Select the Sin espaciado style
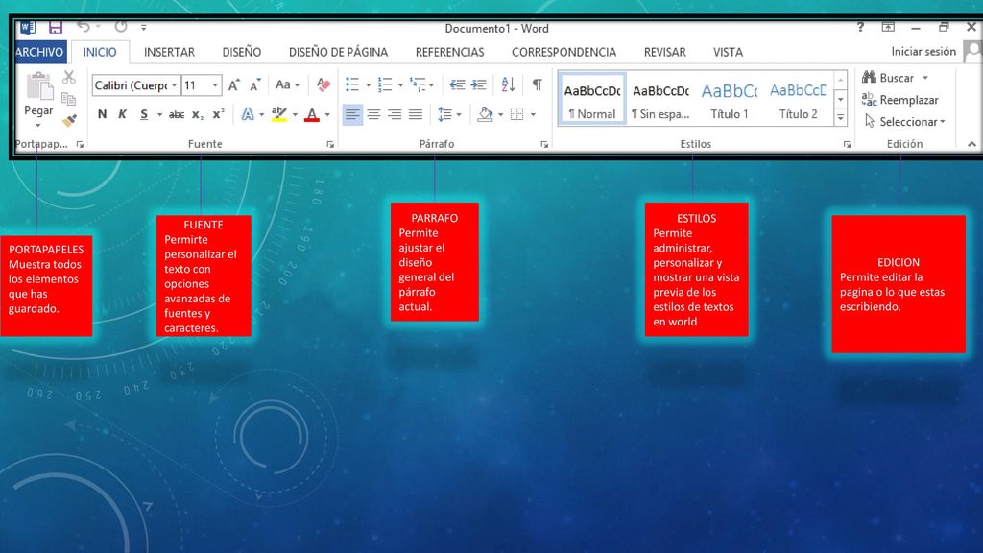The width and height of the screenshot is (983, 553). (x=660, y=99)
